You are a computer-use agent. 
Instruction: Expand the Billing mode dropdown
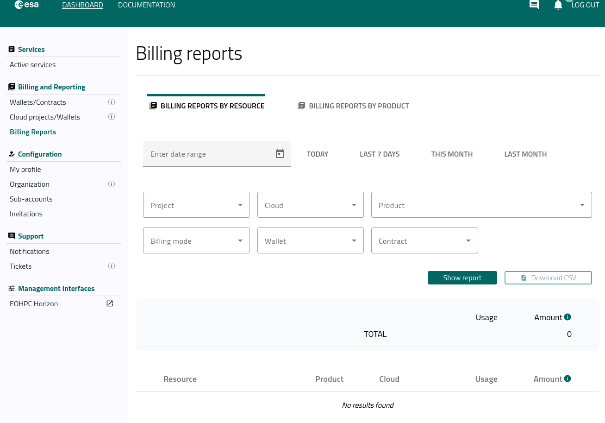tap(196, 240)
